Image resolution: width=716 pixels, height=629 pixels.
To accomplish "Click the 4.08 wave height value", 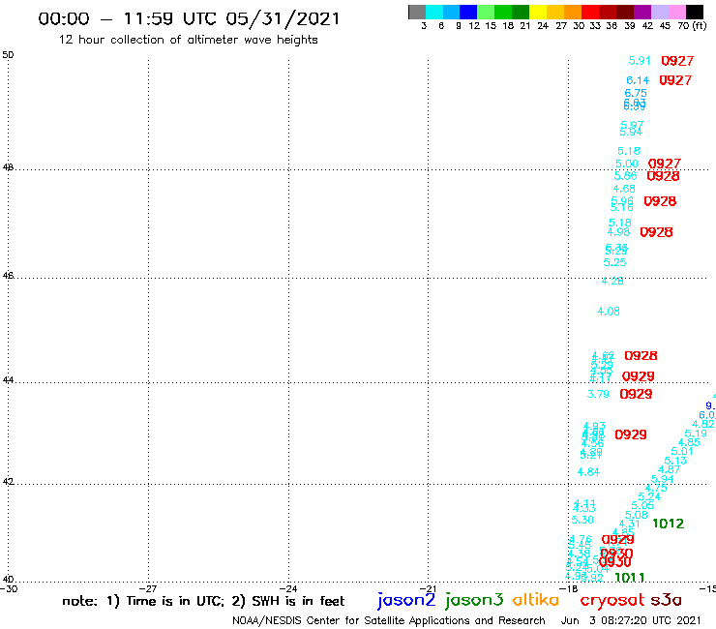I will (609, 312).
